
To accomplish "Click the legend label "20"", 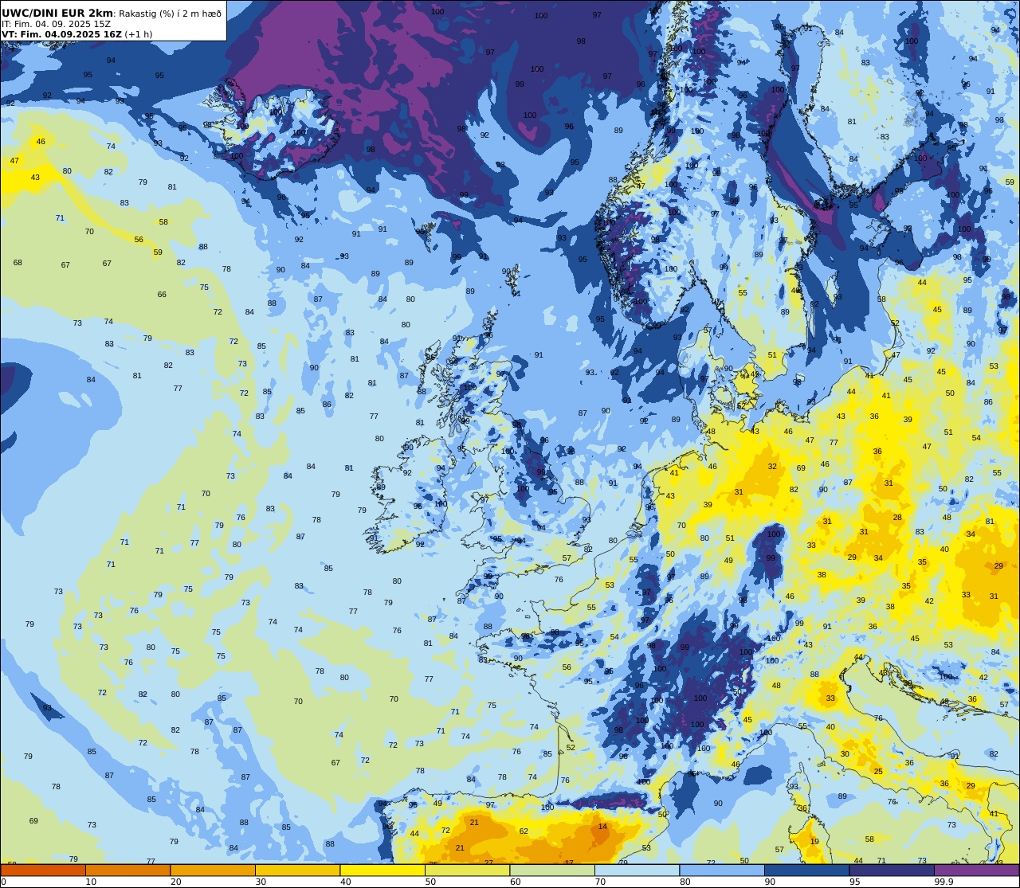I will click(x=175, y=882).
